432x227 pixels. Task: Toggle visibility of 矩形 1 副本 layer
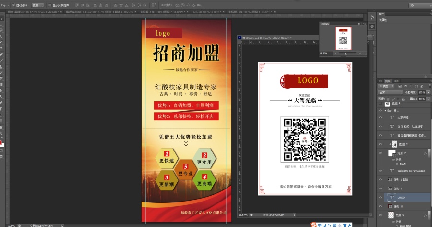[x=380, y=179]
